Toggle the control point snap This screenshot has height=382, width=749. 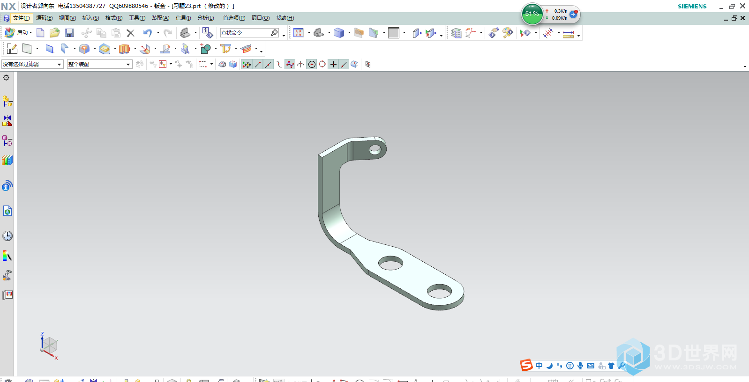click(279, 65)
